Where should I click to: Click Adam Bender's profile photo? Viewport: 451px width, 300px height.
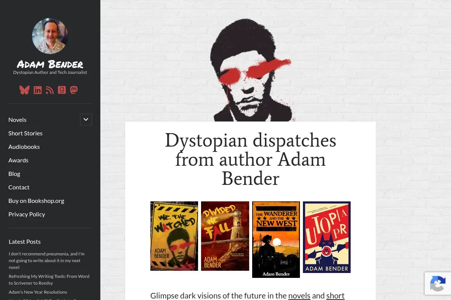(50, 36)
